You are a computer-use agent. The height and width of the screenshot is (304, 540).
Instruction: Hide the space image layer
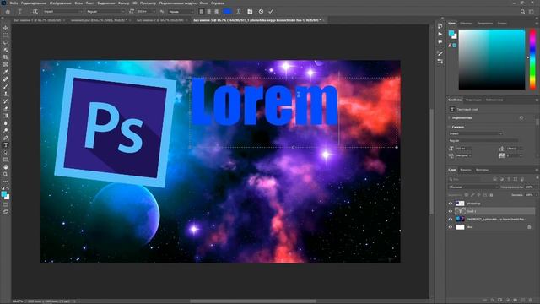(x=450, y=220)
